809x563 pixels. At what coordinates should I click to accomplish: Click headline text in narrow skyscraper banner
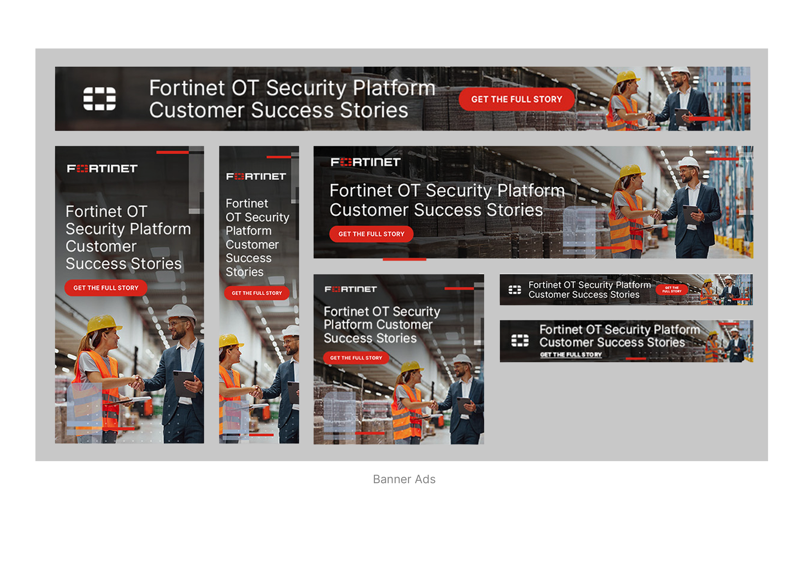coord(257,238)
